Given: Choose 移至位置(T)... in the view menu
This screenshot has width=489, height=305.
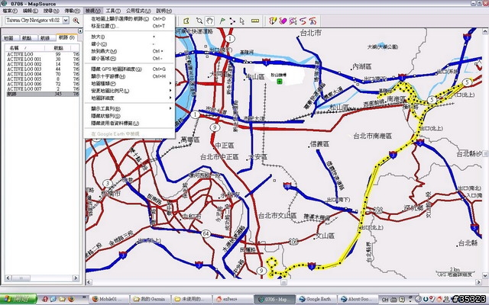Looking at the screenshot, I should coord(129,26).
